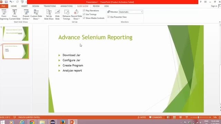Click the Save icon in quick access toolbar
Viewport: 221px width, 124px height.
pyautogui.click(x=6, y=2)
